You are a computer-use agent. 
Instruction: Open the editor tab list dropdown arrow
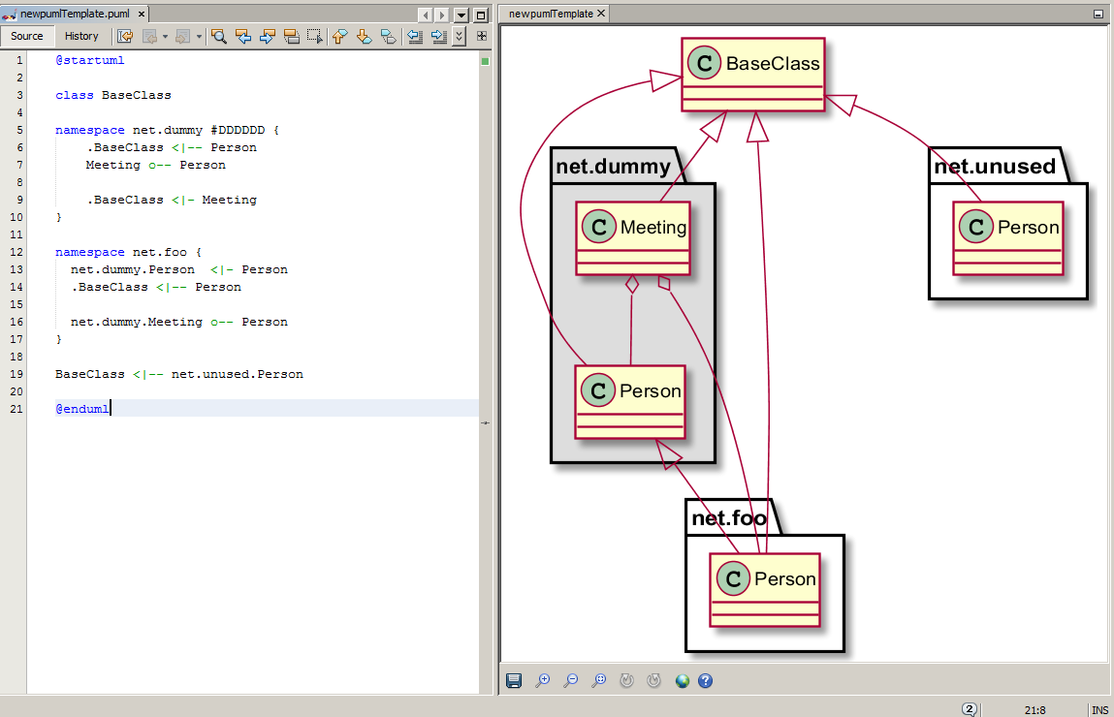coord(462,15)
